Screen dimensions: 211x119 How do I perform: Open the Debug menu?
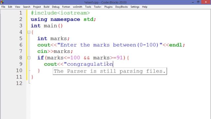tap(56, 7)
